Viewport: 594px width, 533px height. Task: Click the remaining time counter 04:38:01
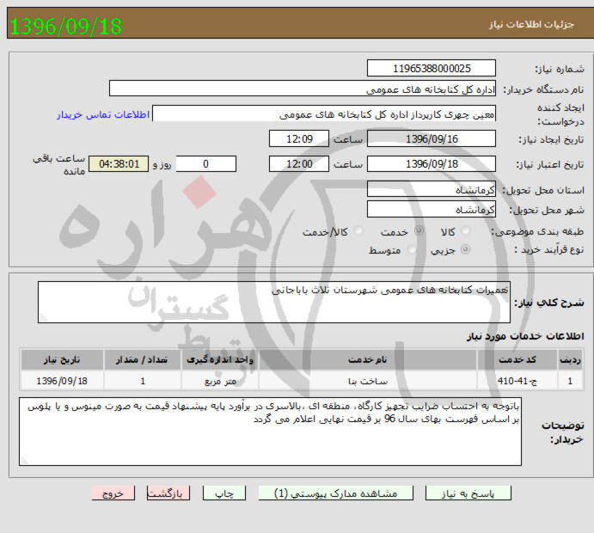[x=119, y=163]
